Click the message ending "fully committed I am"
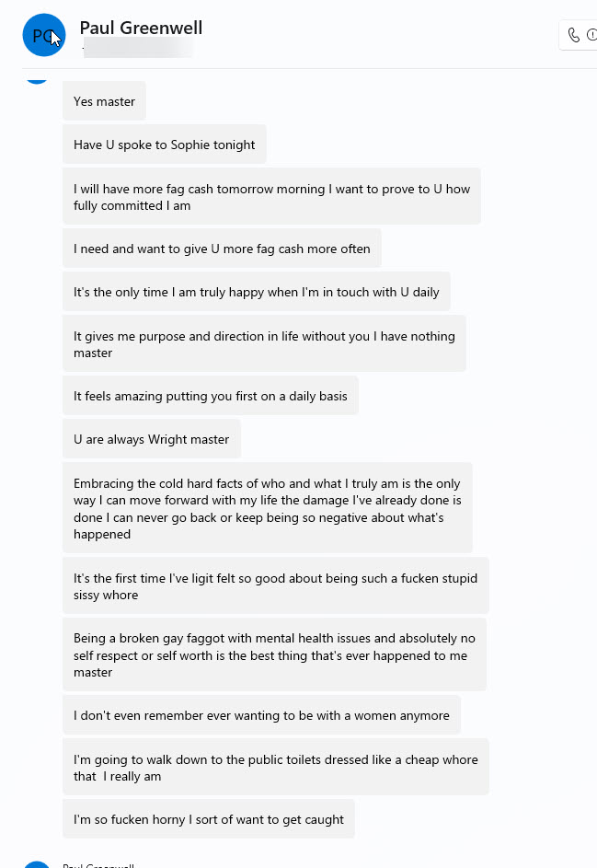This screenshot has width=597, height=868. pos(271,196)
